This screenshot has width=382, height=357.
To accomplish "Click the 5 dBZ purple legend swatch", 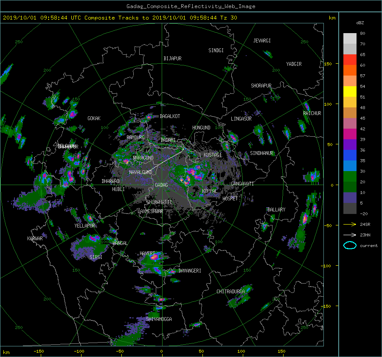I will [350, 197].
